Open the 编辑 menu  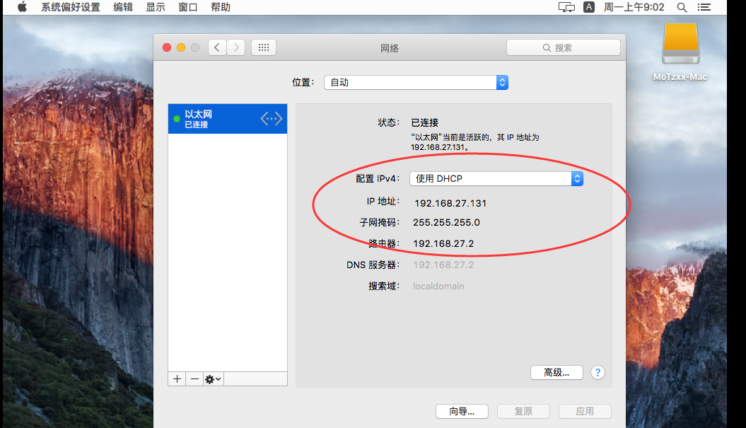[x=123, y=7]
